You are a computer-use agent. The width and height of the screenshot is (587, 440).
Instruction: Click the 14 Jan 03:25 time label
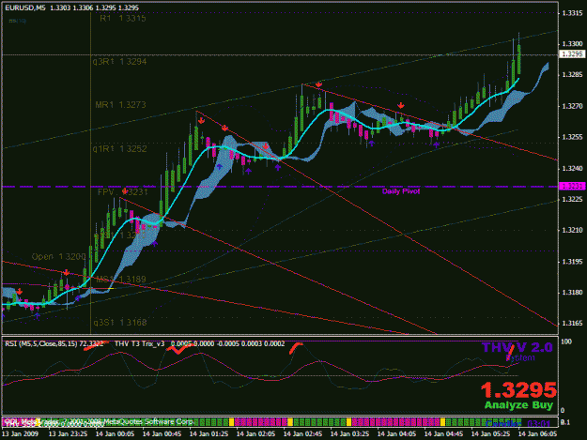point(349,434)
